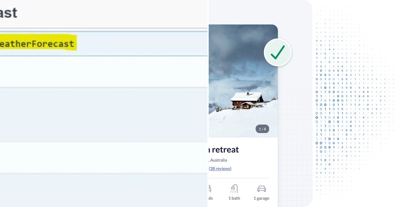Click the car icon above 1 garage

tap(261, 188)
